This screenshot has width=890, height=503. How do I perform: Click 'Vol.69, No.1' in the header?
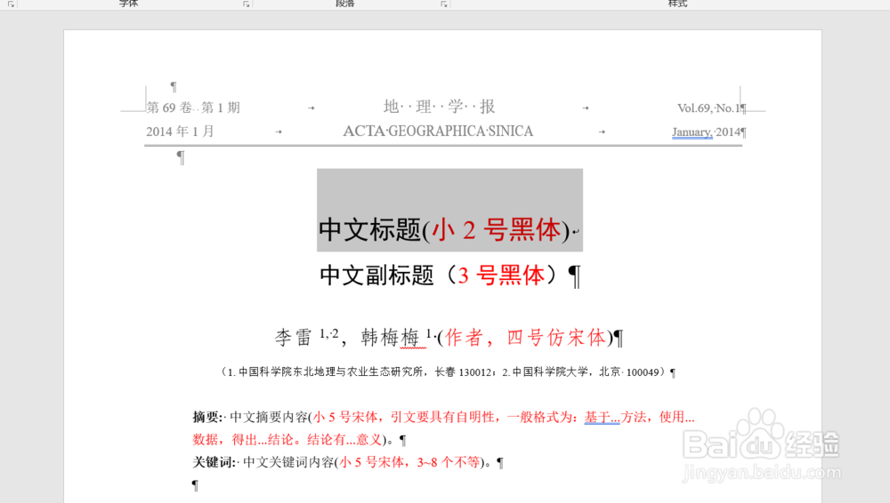[709, 108]
